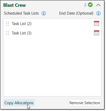
Task: Open info icon beside Scheduled Task Lists
Action: click(44, 13)
